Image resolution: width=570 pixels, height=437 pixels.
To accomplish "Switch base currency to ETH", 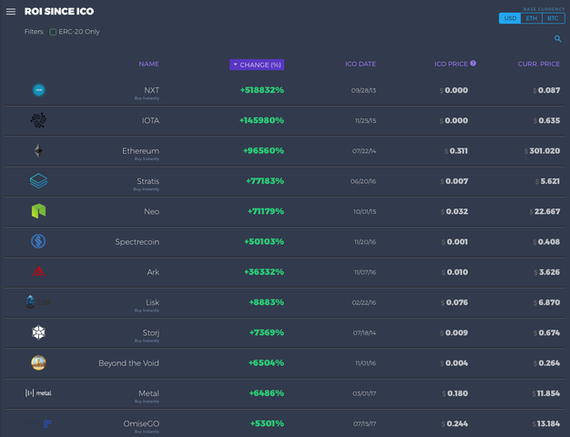I will (x=531, y=18).
